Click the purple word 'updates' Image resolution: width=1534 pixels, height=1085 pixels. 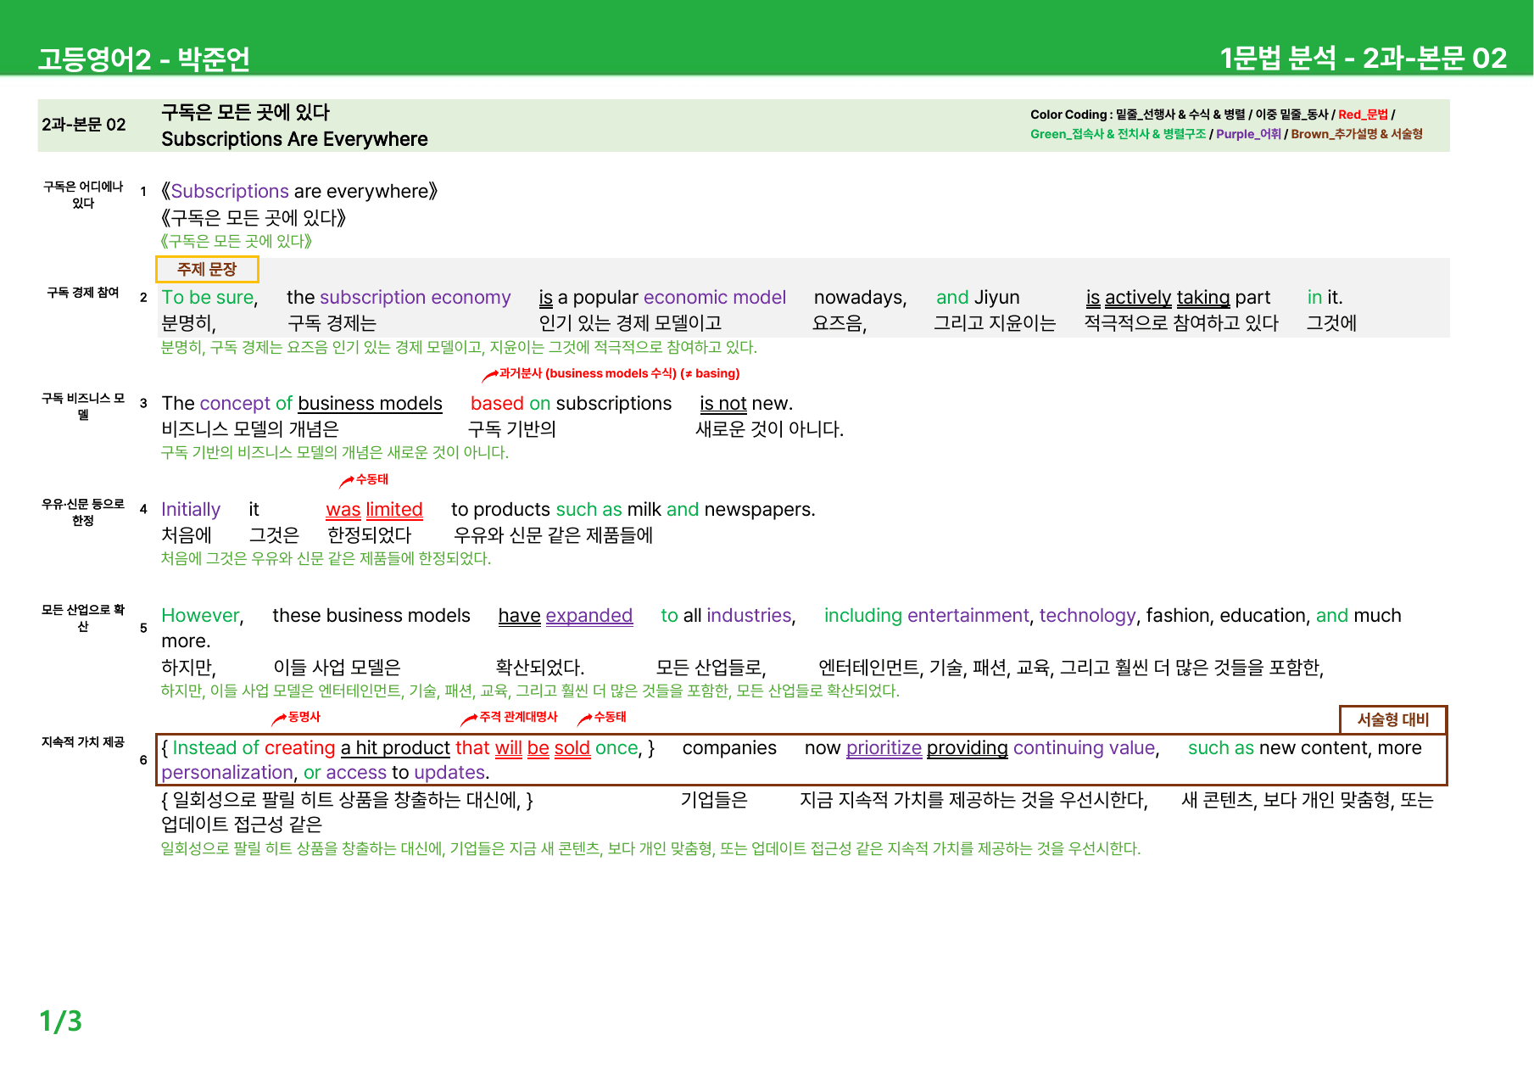(449, 773)
